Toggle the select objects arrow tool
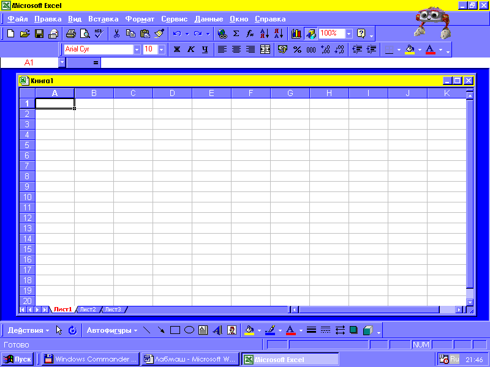Image resolution: width=490 pixels, height=367 pixels. coord(59,330)
